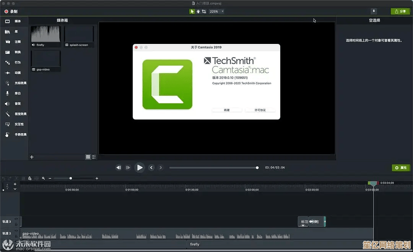Click the step forward playback button
Viewport: 413px width, 252px height.
[x=128, y=168]
